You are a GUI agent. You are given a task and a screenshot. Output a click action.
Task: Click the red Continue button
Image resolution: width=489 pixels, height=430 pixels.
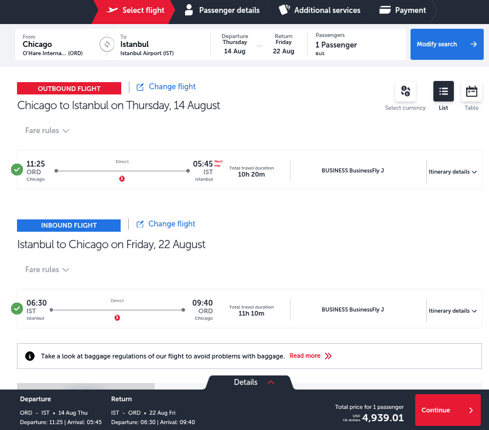447,410
